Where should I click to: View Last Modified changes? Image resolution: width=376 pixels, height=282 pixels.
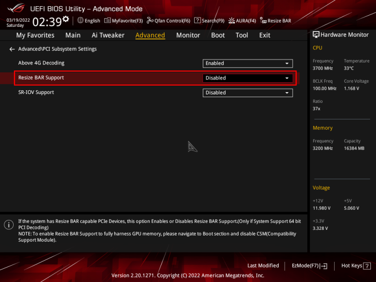263,266
